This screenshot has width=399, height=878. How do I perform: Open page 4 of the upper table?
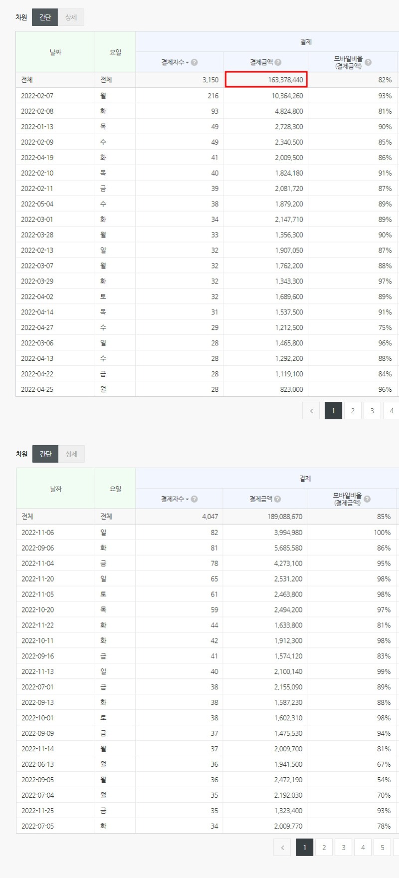click(x=391, y=411)
